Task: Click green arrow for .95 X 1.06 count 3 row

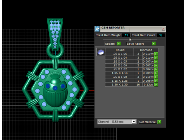Action: coord(156,54)
